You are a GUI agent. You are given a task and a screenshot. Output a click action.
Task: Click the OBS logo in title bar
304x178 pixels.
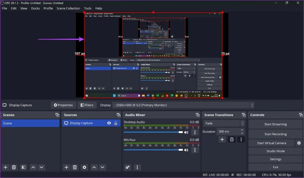click(x=2, y=3)
